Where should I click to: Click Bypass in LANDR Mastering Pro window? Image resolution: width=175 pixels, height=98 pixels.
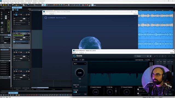135,14
